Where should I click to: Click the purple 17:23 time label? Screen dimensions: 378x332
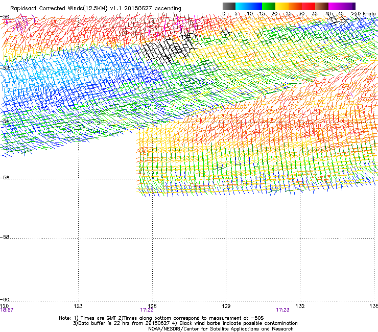(283, 310)
